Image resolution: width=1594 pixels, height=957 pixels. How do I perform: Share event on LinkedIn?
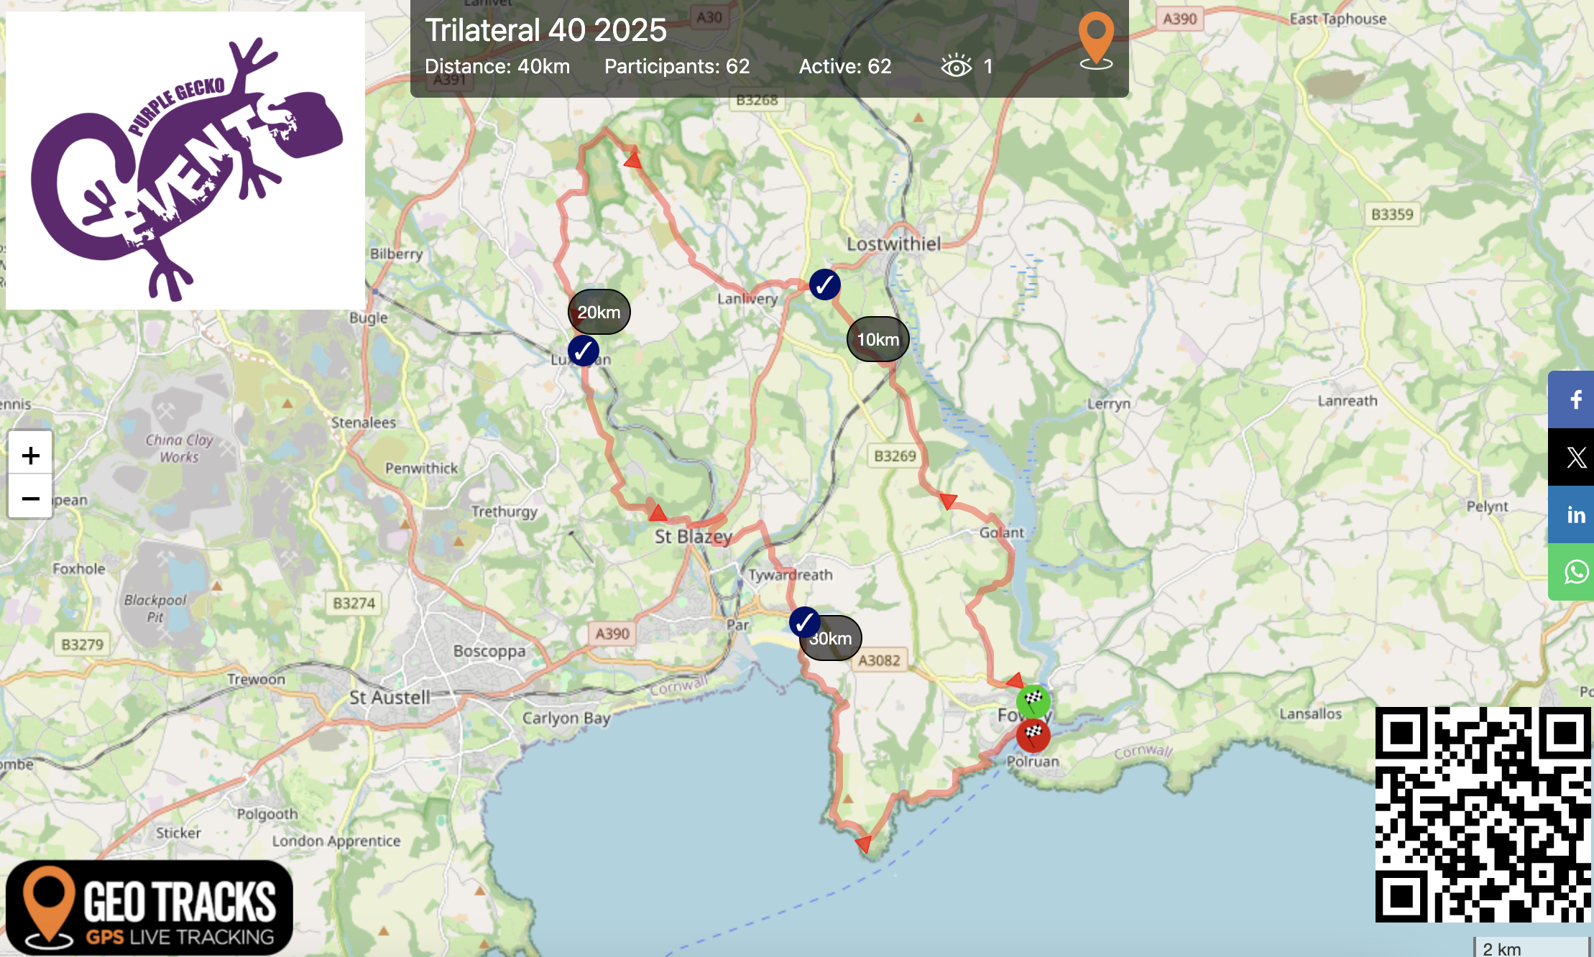click(1575, 514)
